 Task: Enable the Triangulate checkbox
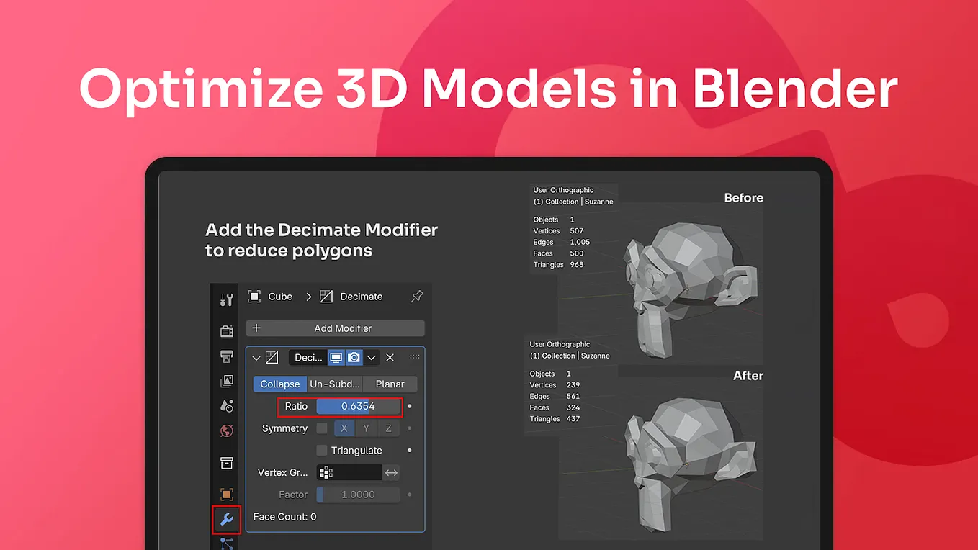click(321, 450)
